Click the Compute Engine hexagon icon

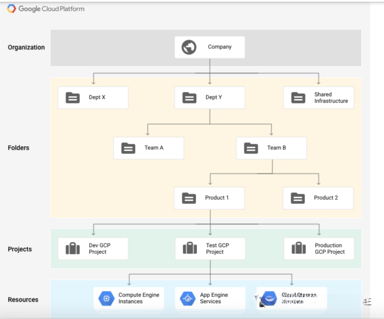pos(106,298)
